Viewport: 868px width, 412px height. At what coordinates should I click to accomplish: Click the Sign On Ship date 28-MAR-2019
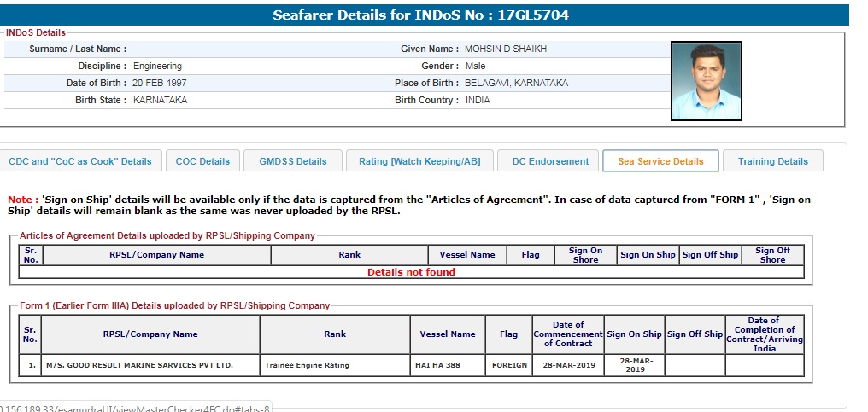tap(634, 365)
